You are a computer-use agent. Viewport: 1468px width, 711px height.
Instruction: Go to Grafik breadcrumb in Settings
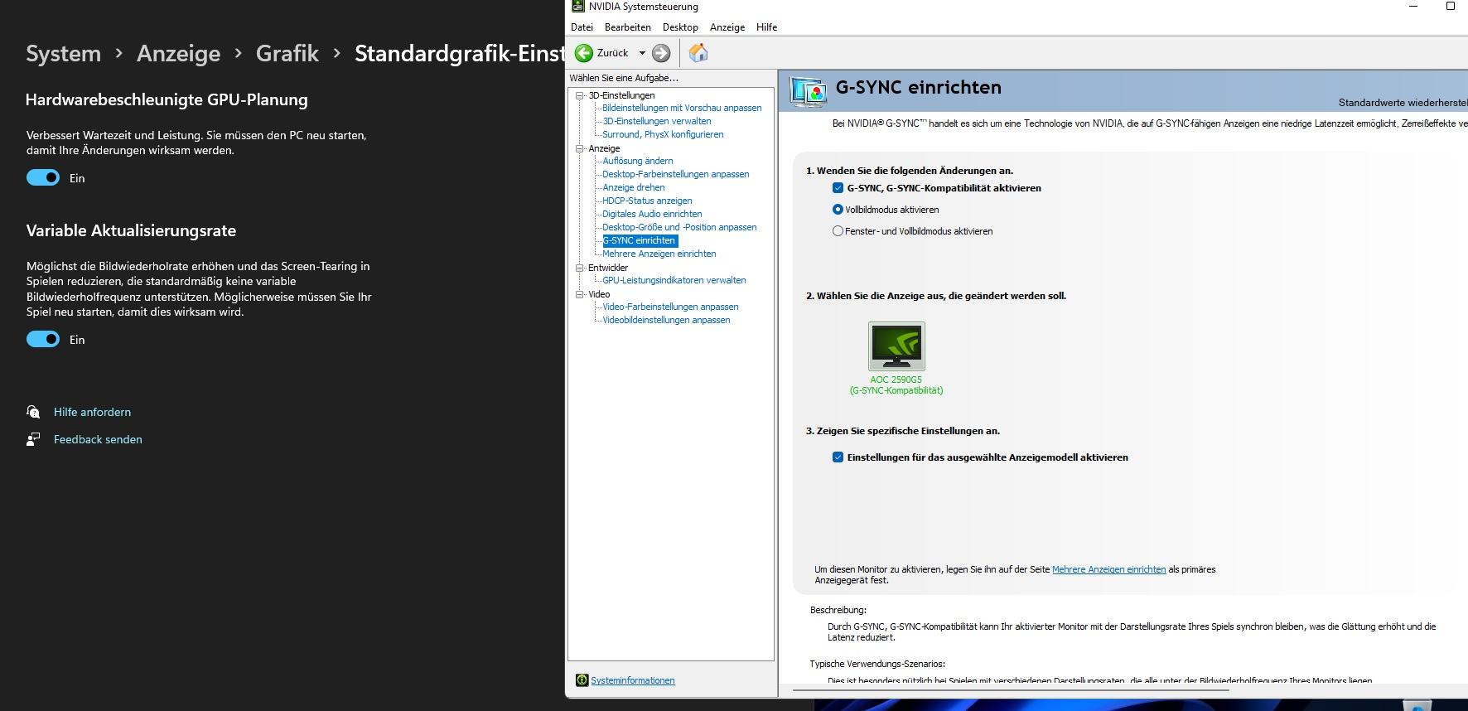[287, 54]
